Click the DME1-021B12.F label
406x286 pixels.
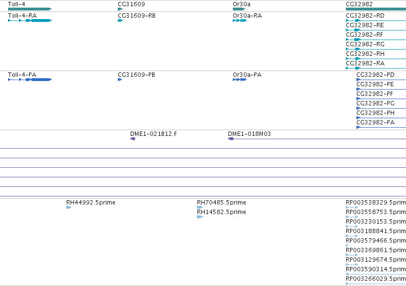(x=154, y=134)
